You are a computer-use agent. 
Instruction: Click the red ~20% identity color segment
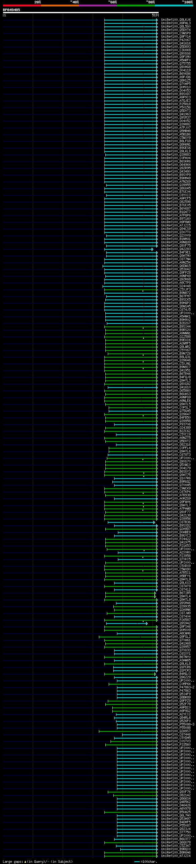click(x=22, y=6)
